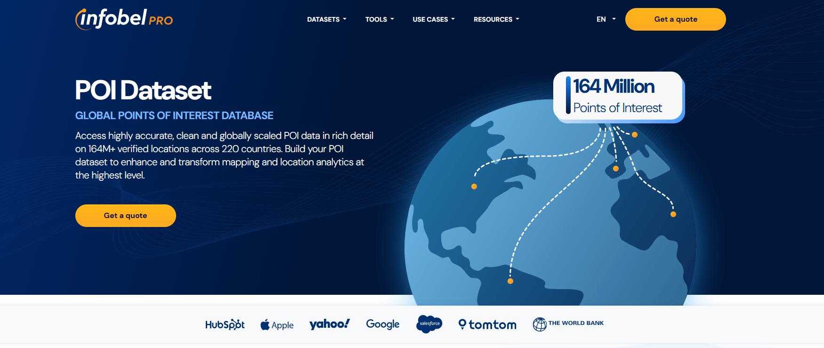
Task: Expand the TOOLS menu
Action: pos(380,19)
